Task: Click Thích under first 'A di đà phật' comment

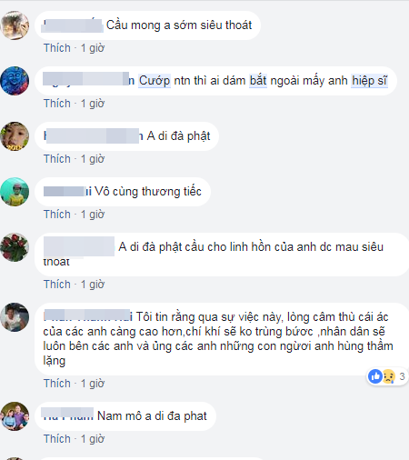Action: [57, 159]
